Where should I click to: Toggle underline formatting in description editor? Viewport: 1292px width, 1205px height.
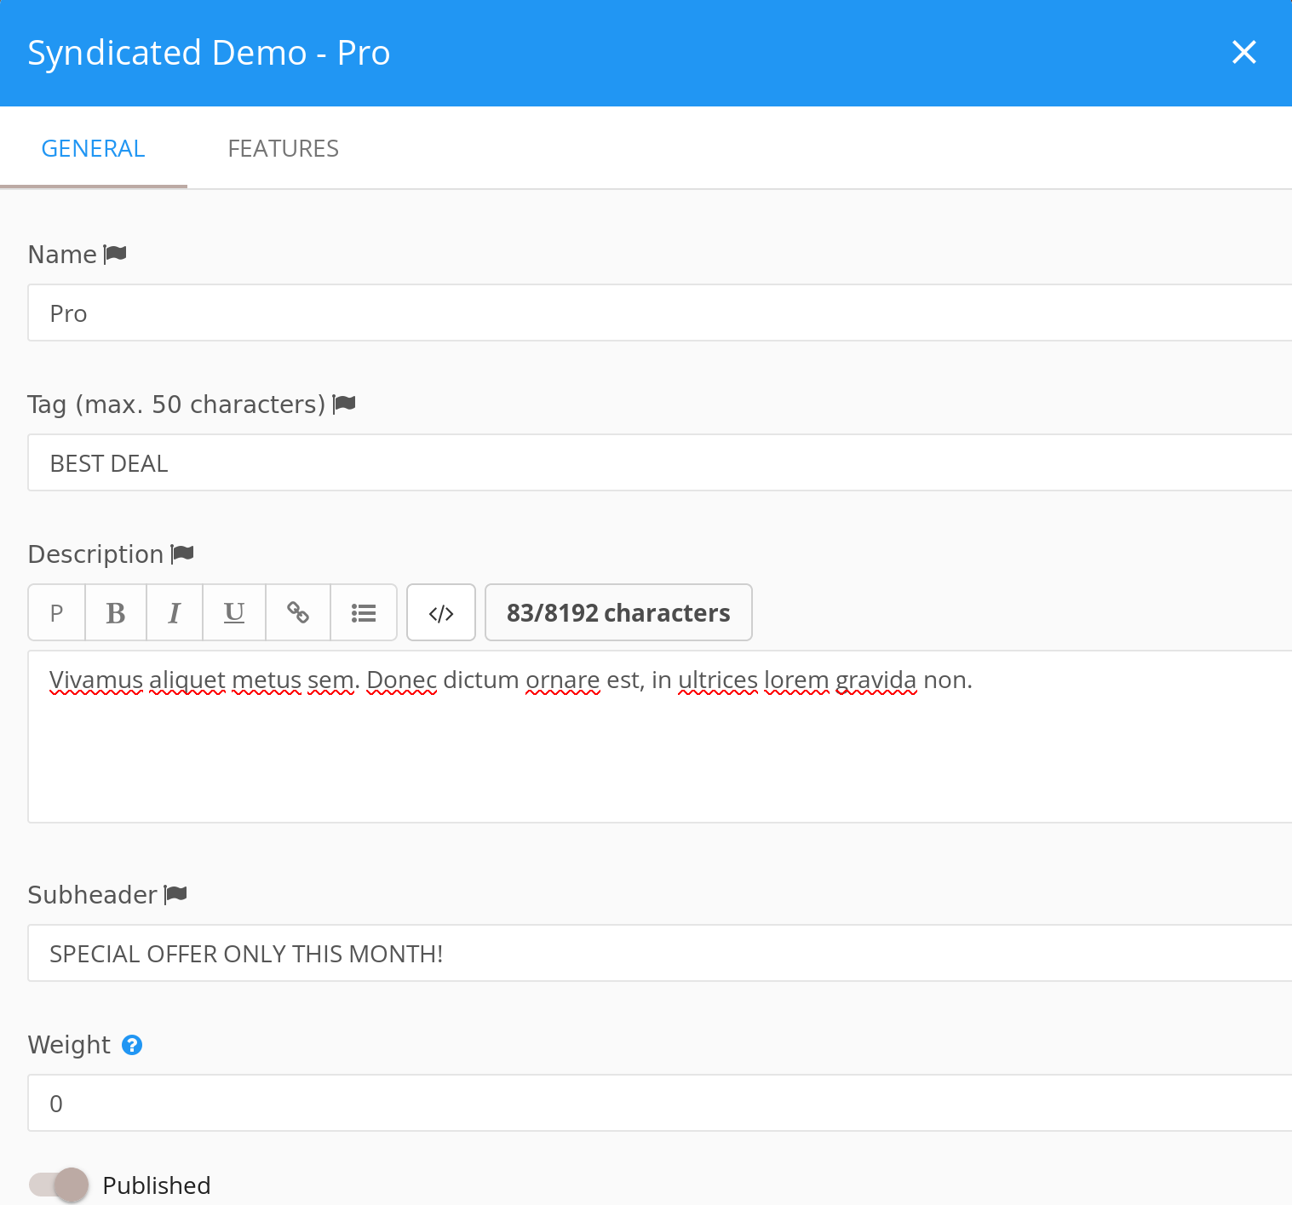[x=234, y=612]
